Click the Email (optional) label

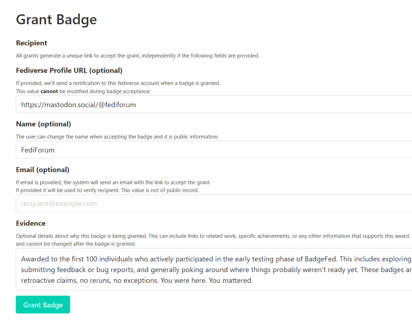[x=43, y=170]
